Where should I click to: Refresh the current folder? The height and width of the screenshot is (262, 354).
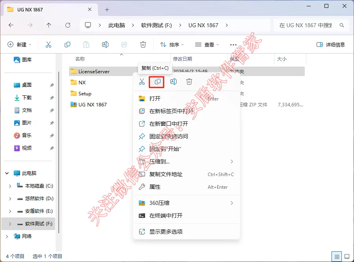coord(68,25)
